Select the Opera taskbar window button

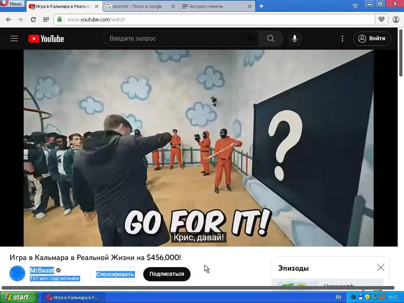coord(73,297)
